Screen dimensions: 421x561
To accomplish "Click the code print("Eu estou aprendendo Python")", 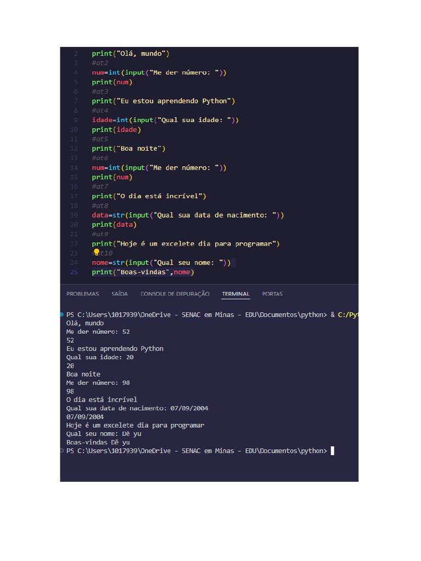I will click(163, 101).
